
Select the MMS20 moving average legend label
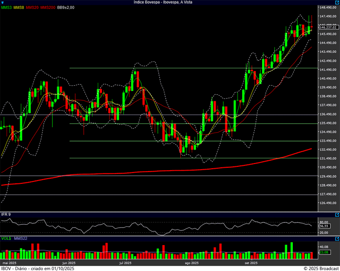(32, 8)
